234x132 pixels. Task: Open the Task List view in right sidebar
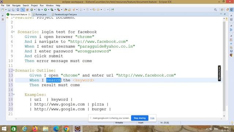tap(231, 19)
